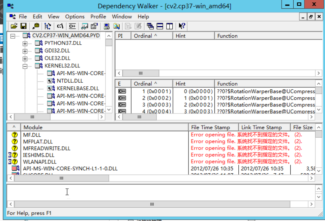
Task: Click the tree pane horizontal scrollbar thumb
Action: pyautogui.click(x=32, y=117)
